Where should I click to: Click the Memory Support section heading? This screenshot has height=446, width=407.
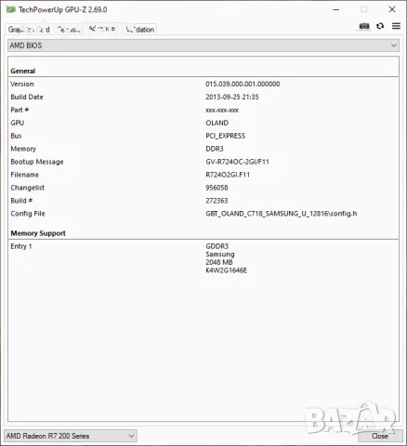click(x=38, y=233)
